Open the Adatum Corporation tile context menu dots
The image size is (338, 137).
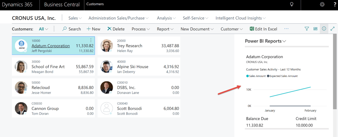click(91, 40)
